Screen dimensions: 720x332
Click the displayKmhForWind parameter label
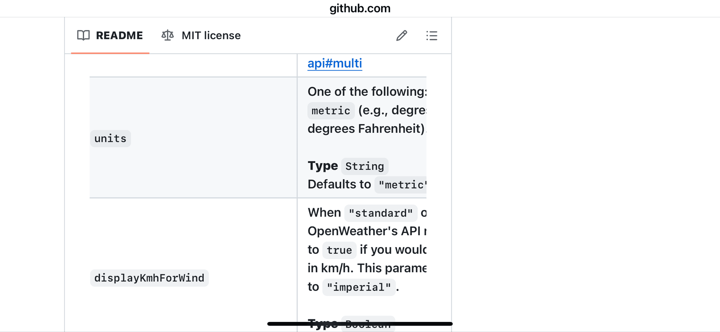[x=149, y=278]
